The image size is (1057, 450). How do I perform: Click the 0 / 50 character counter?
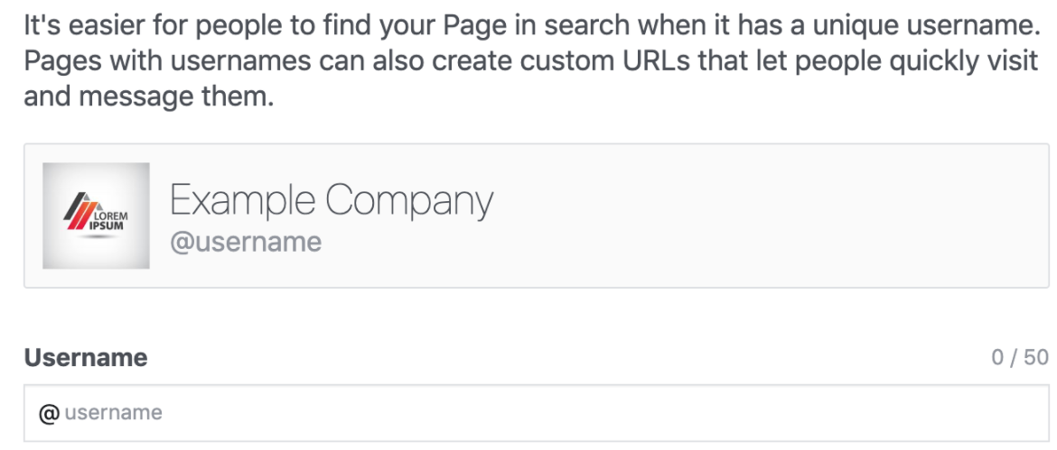click(x=1019, y=358)
